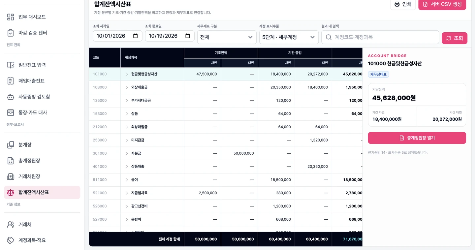
Task: Expand the 광고선전비 row
Action: point(127,206)
